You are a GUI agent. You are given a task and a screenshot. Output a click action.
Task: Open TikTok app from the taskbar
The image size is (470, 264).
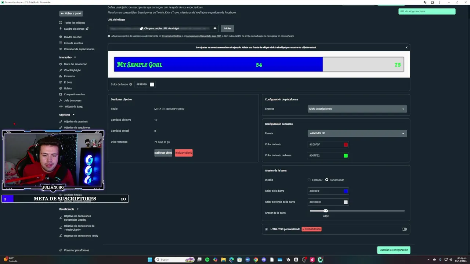tap(312, 260)
